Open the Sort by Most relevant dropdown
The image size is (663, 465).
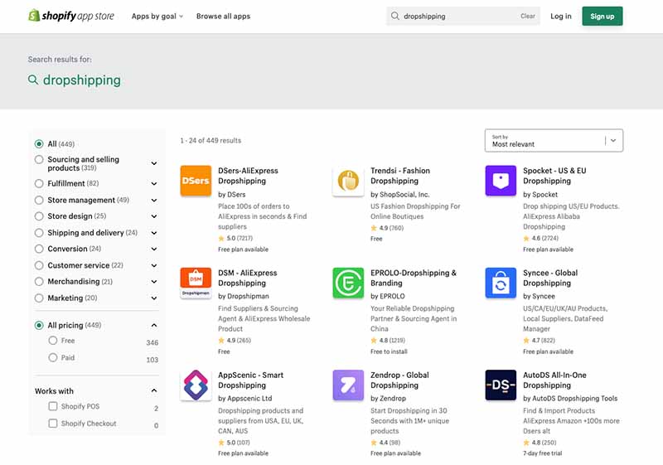554,140
